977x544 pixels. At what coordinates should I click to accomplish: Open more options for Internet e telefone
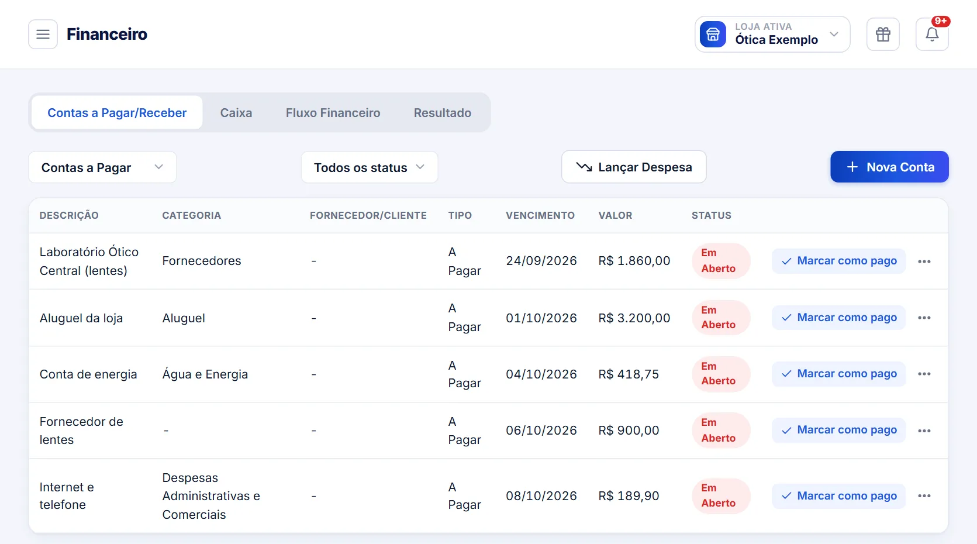point(924,496)
